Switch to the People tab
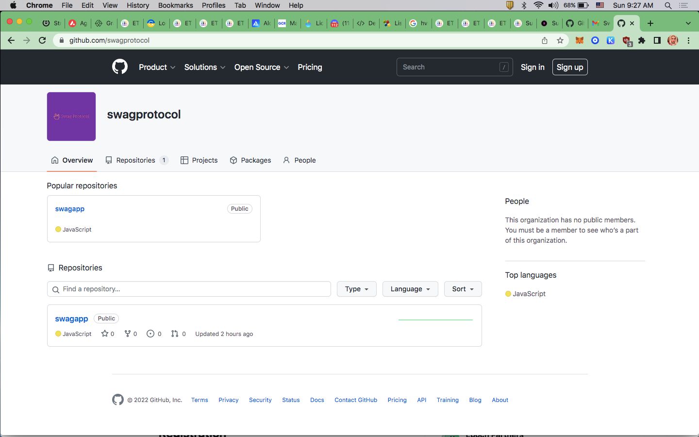Image resolution: width=699 pixels, height=437 pixels. [300, 160]
